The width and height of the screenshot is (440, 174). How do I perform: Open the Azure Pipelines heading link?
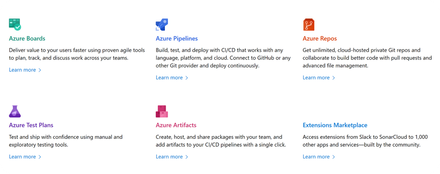[177, 38]
